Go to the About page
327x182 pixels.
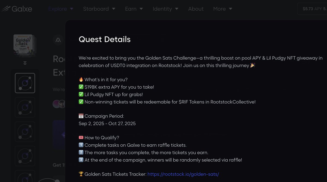pos(196,9)
